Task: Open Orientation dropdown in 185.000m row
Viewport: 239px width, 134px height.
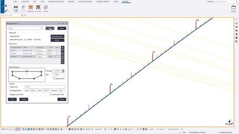Action: [42, 57]
